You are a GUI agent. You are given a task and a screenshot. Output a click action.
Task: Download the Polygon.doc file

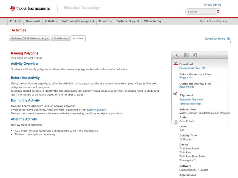tap(186, 77)
